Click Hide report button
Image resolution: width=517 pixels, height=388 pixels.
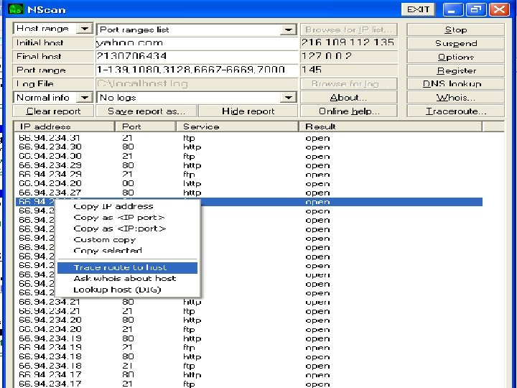tap(248, 111)
